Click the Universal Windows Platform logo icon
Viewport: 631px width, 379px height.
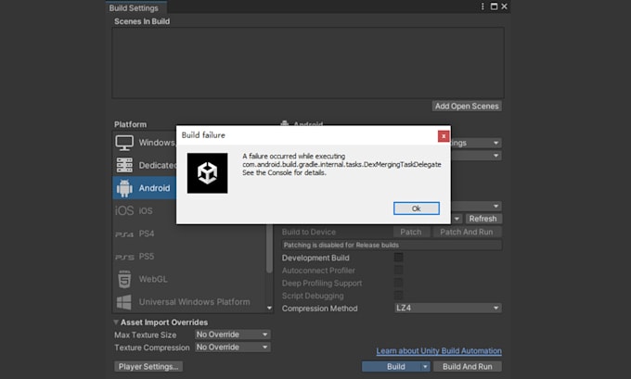click(x=124, y=302)
